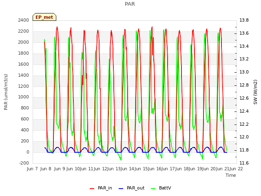
Task: Click the 13.8 right axis tick label
Action: [244, 20]
